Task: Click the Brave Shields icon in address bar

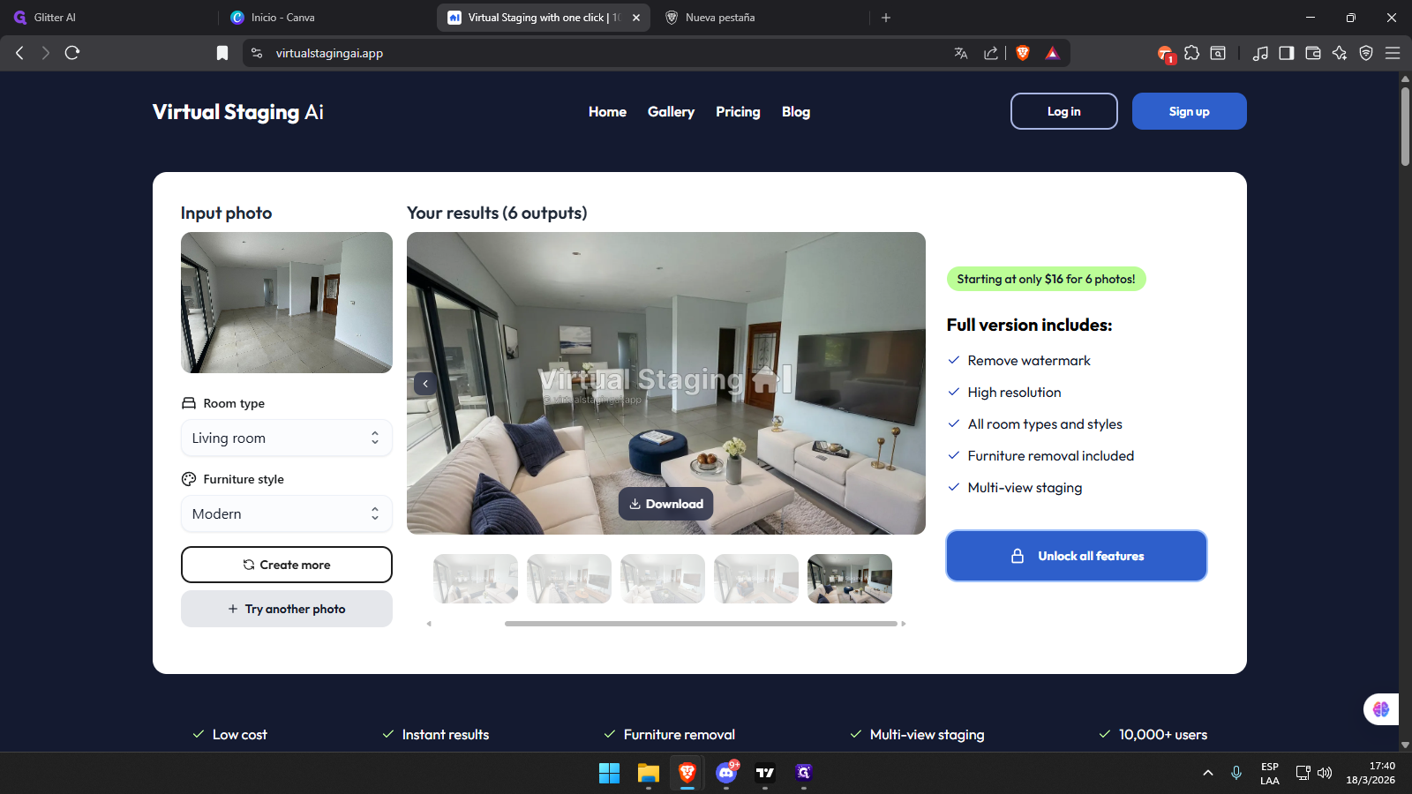Action: [1023, 53]
